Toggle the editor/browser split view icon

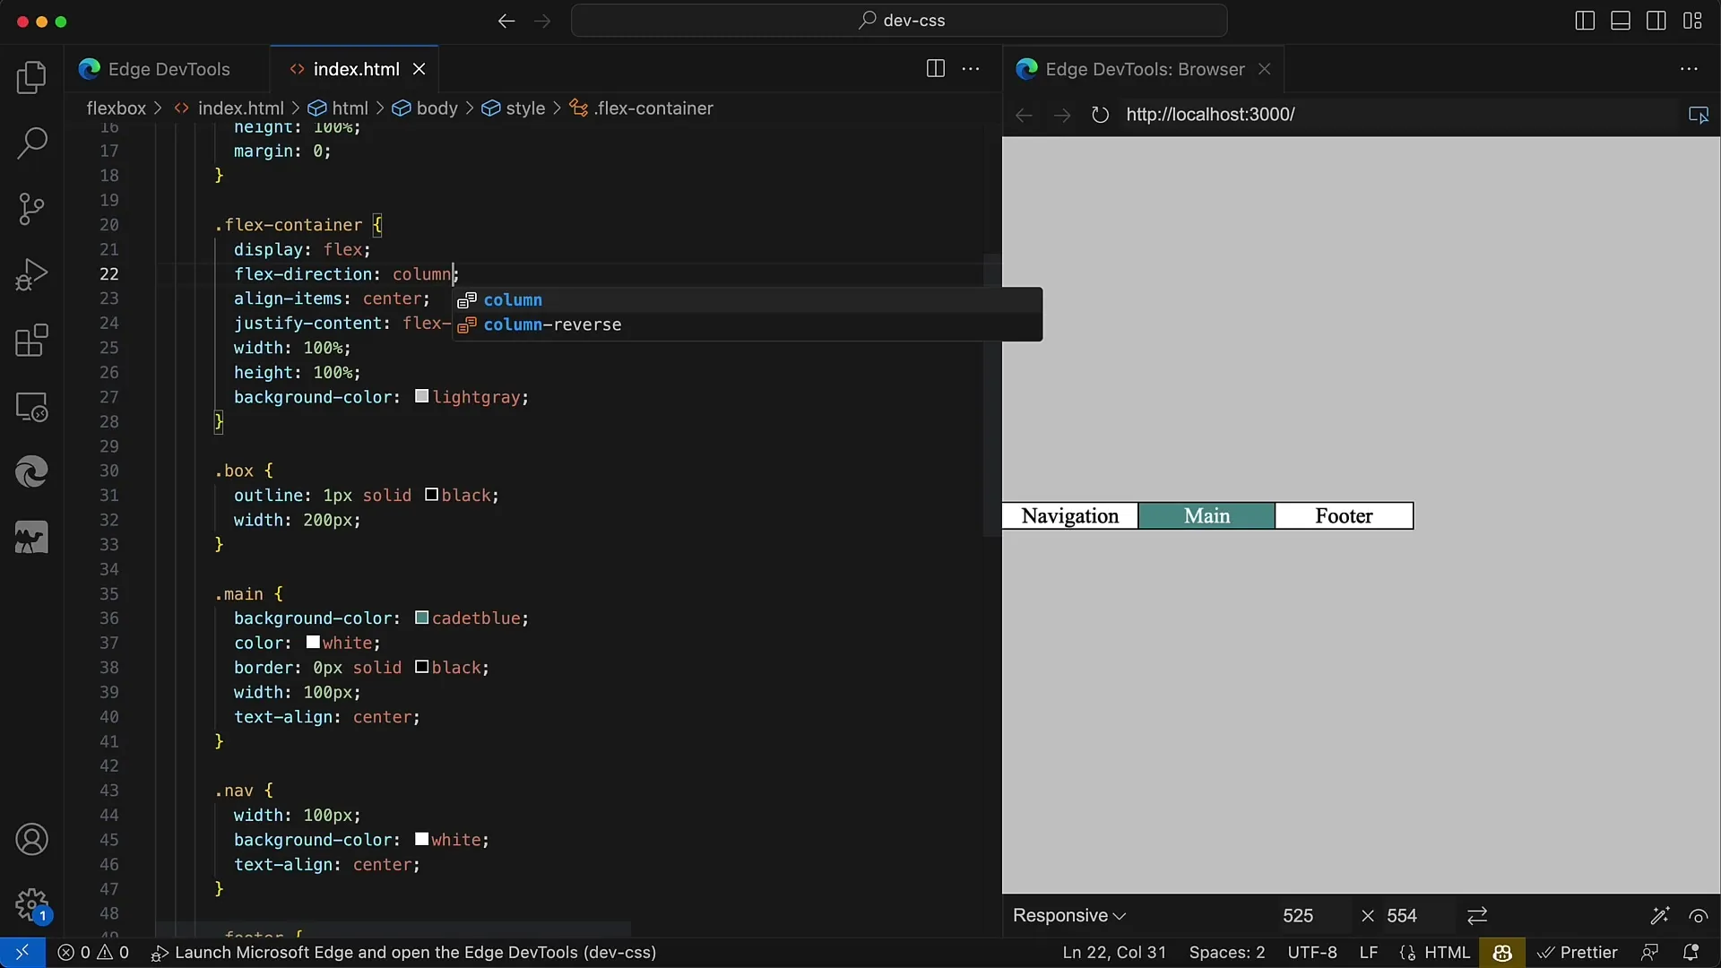point(936,68)
